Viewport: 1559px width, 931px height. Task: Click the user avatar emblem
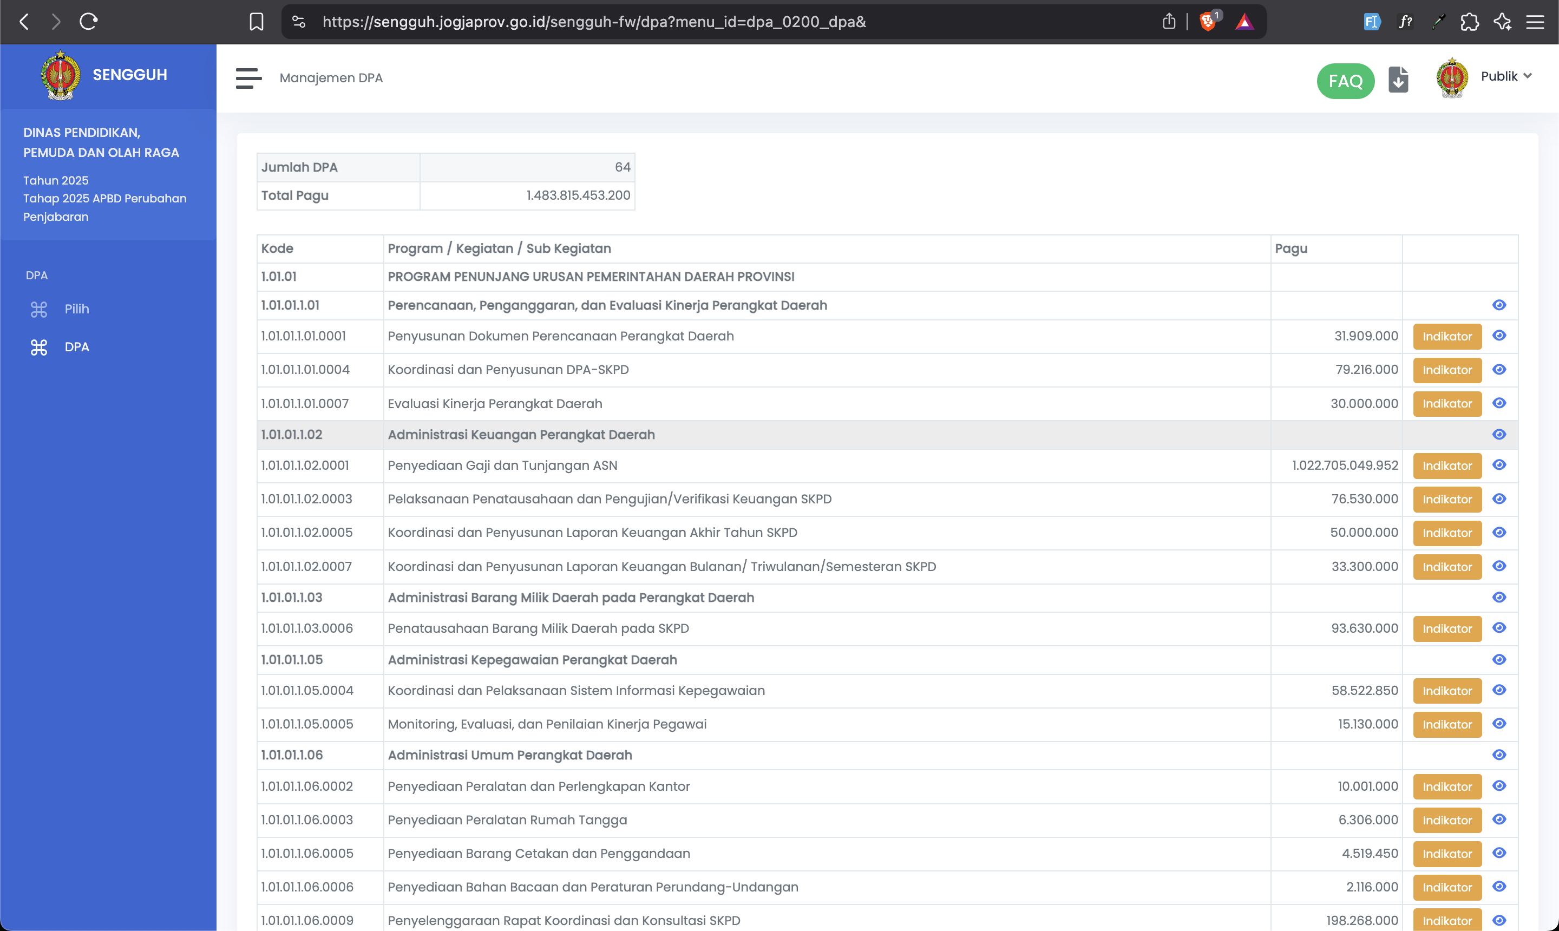(x=1452, y=78)
